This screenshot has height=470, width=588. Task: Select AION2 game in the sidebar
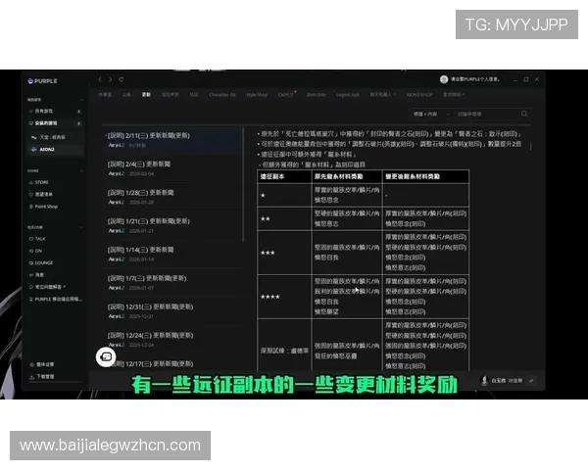[x=56, y=149]
